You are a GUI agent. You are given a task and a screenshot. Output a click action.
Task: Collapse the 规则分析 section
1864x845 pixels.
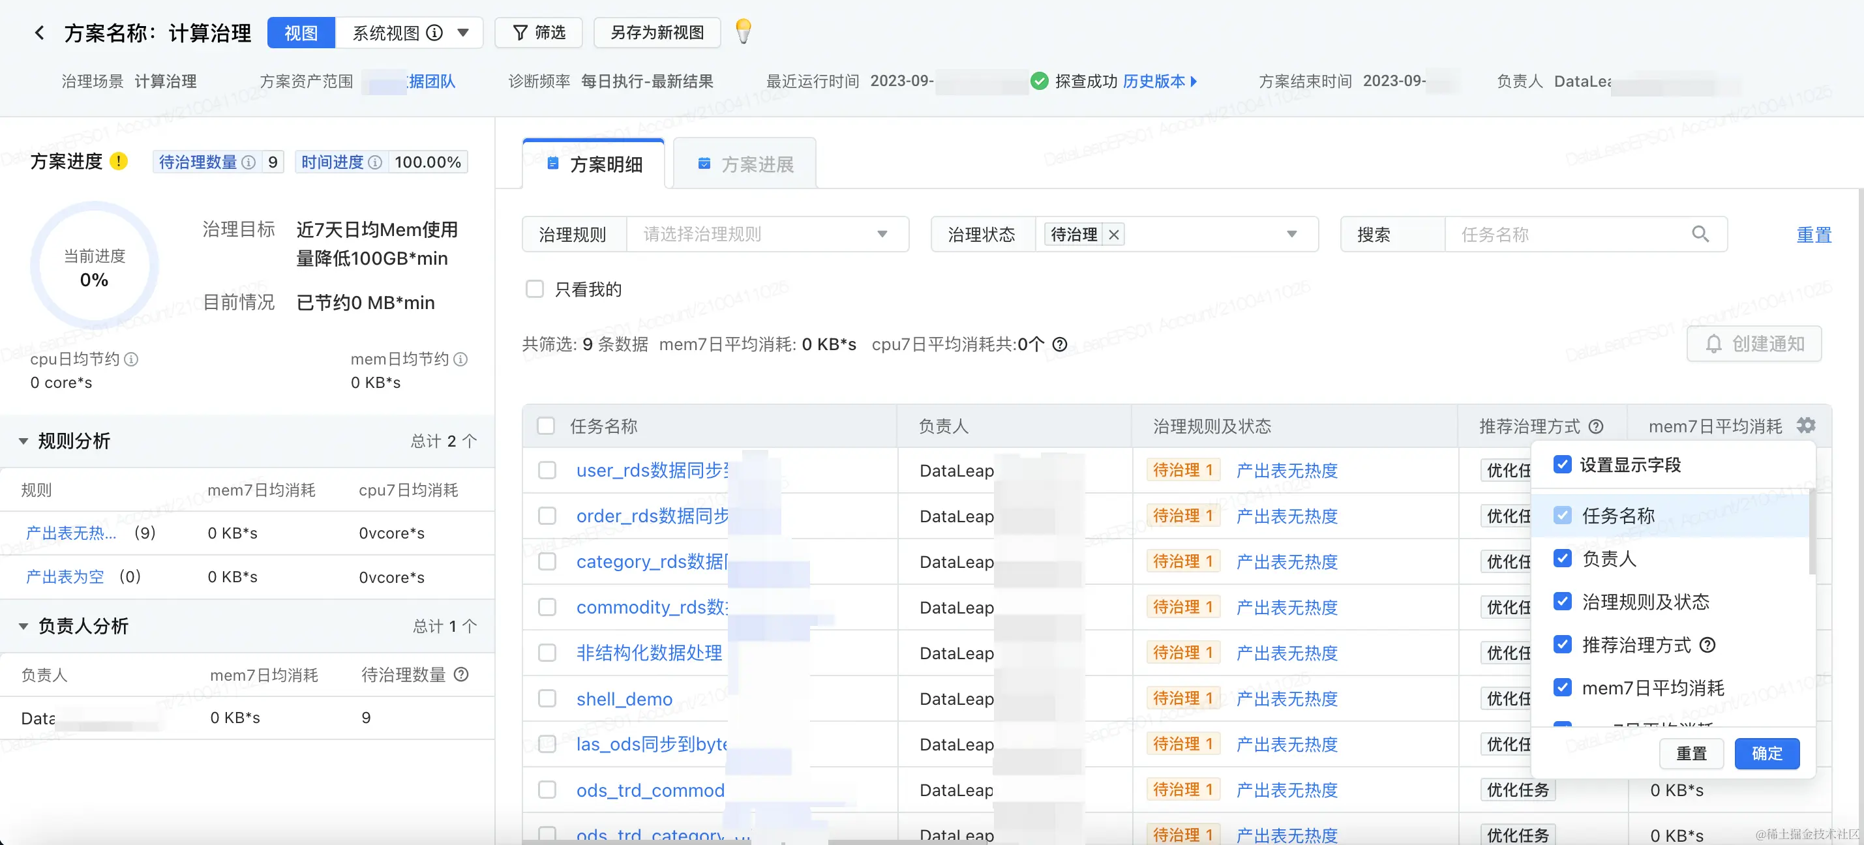tap(23, 441)
